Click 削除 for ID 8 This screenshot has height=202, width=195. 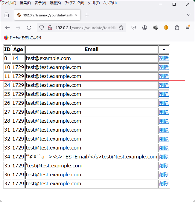(x=164, y=58)
